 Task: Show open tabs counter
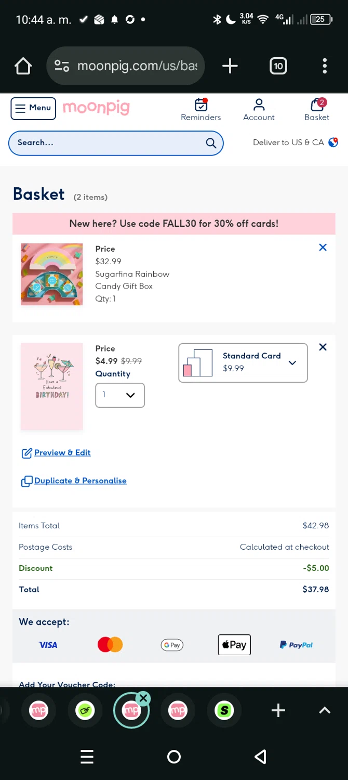[x=278, y=66]
